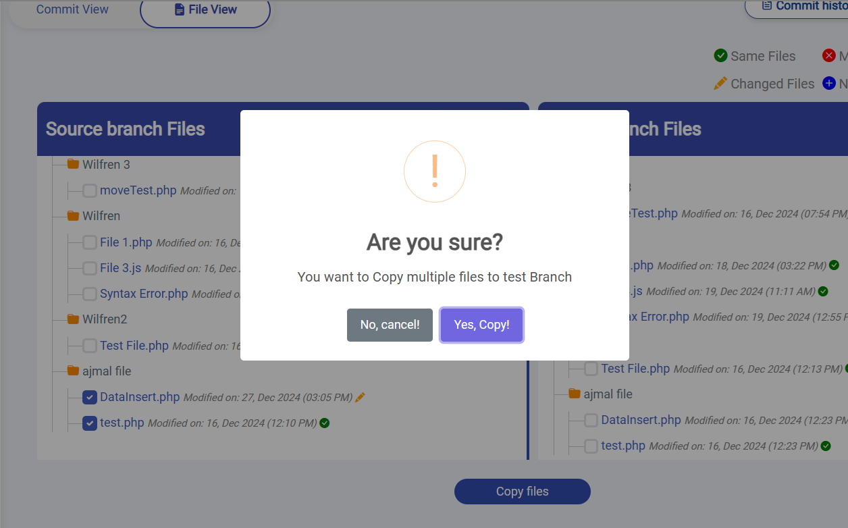Viewport: 848px width, 528px height.
Task: Confirm with the Yes, Copy! button
Action: 481,325
